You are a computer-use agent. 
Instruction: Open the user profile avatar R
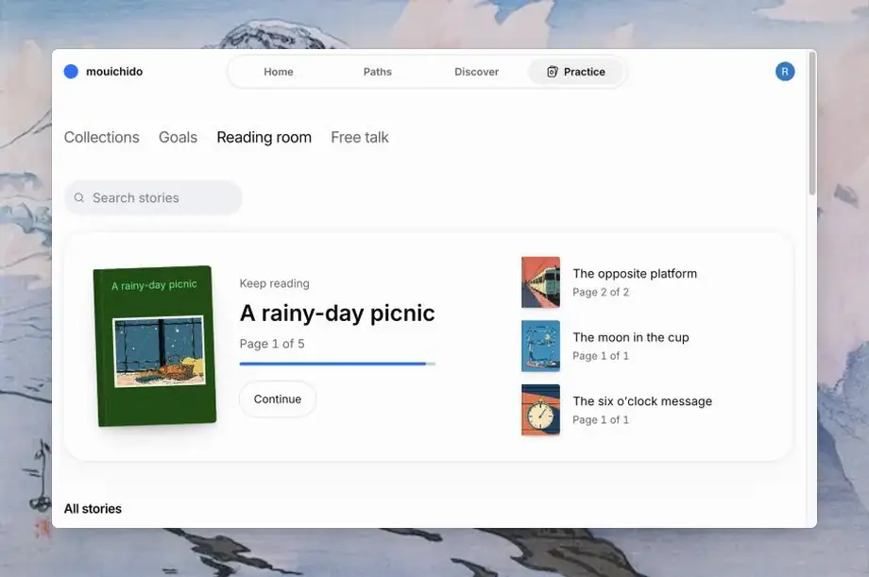click(785, 72)
